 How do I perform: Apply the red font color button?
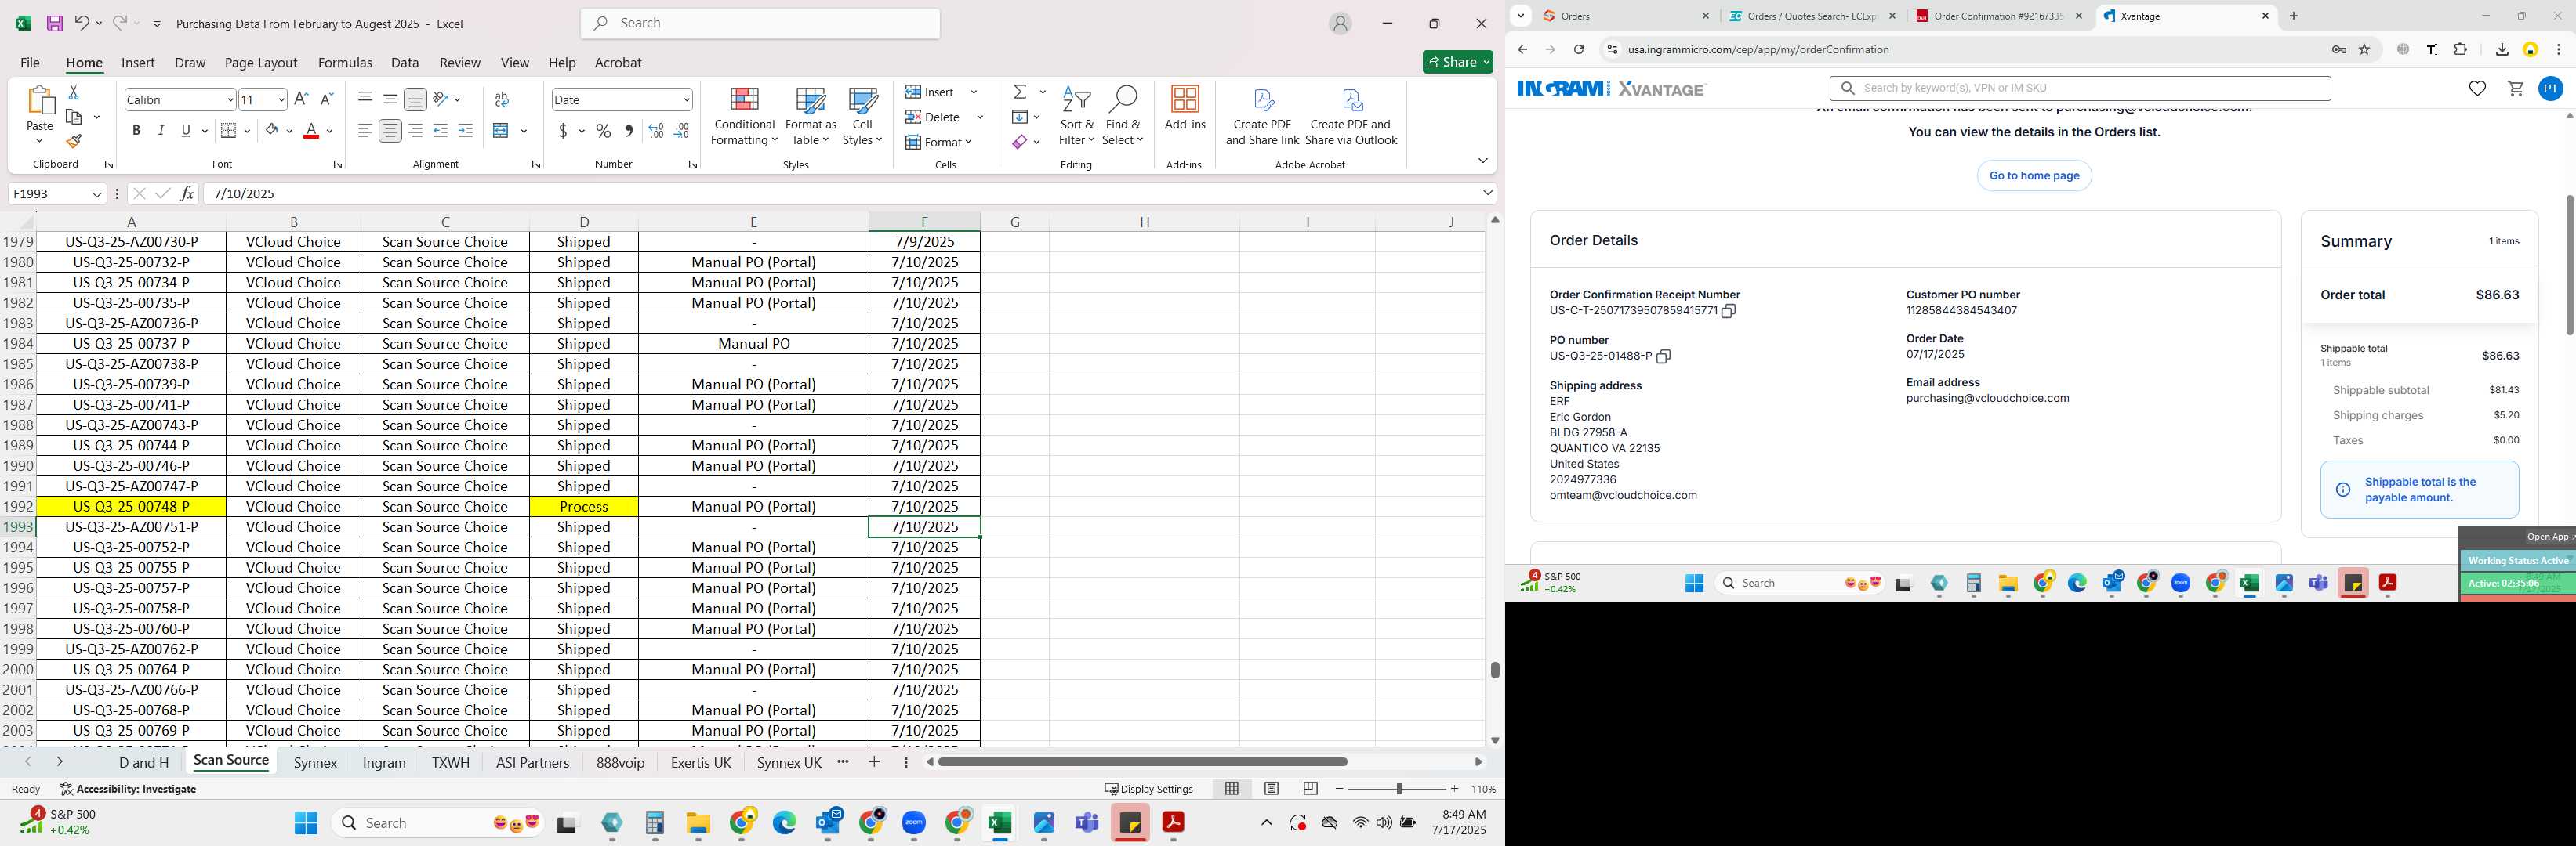[x=311, y=131]
